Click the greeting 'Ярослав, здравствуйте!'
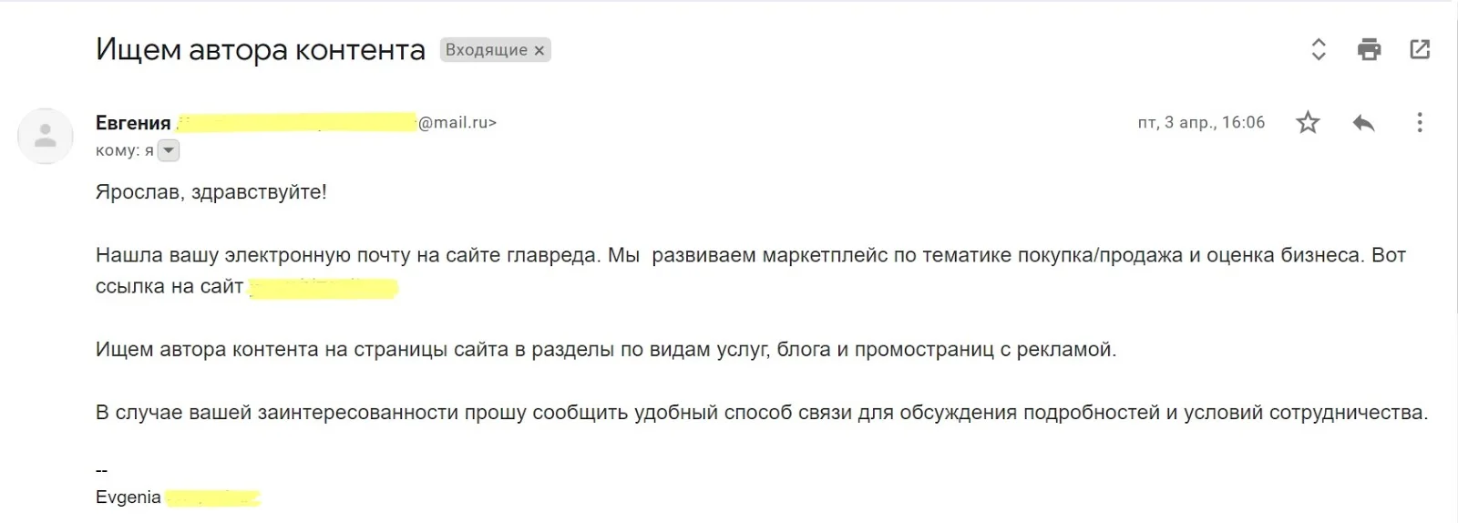The height and width of the screenshot is (523, 1458). pos(210,192)
